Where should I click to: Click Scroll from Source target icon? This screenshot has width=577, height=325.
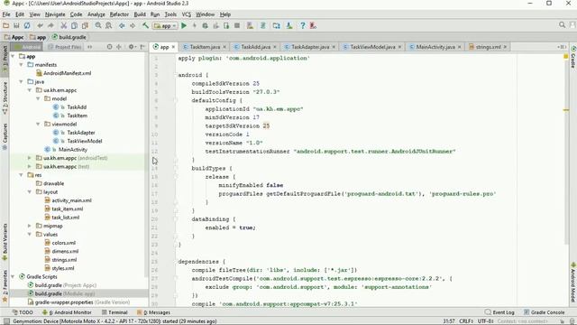click(109, 47)
